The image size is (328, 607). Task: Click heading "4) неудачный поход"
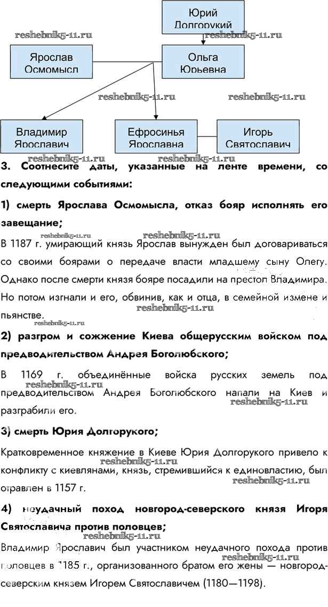pos(164,518)
